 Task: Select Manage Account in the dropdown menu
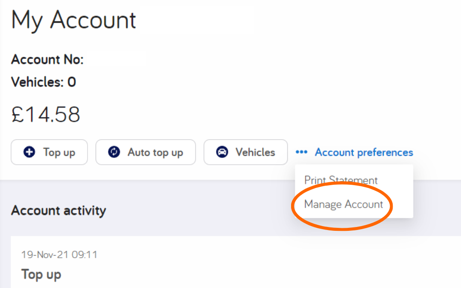(343, 204)
